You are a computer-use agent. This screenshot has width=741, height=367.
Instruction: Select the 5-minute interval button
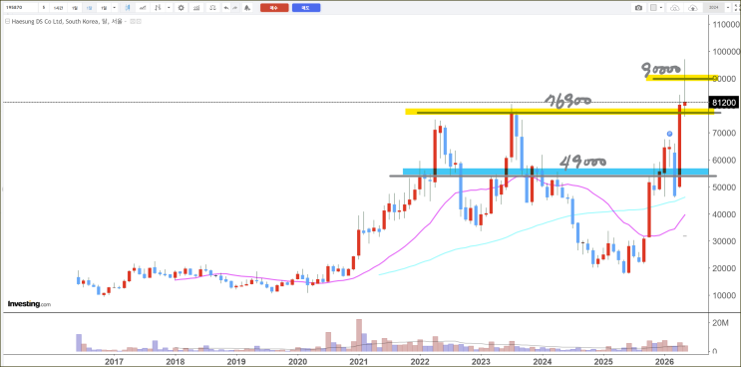[x=44, y=8]
